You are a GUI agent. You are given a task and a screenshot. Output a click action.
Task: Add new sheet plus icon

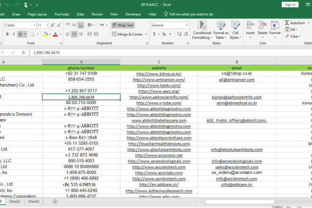(55, 202)
